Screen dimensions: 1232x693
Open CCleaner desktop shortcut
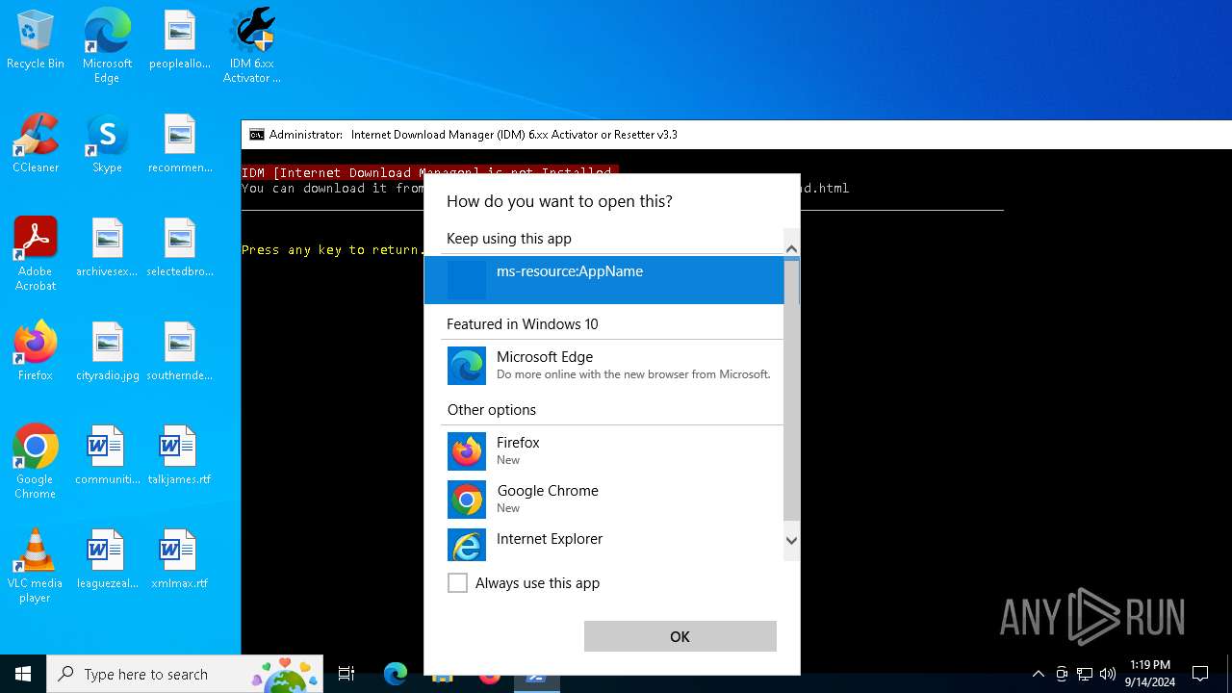36,144
